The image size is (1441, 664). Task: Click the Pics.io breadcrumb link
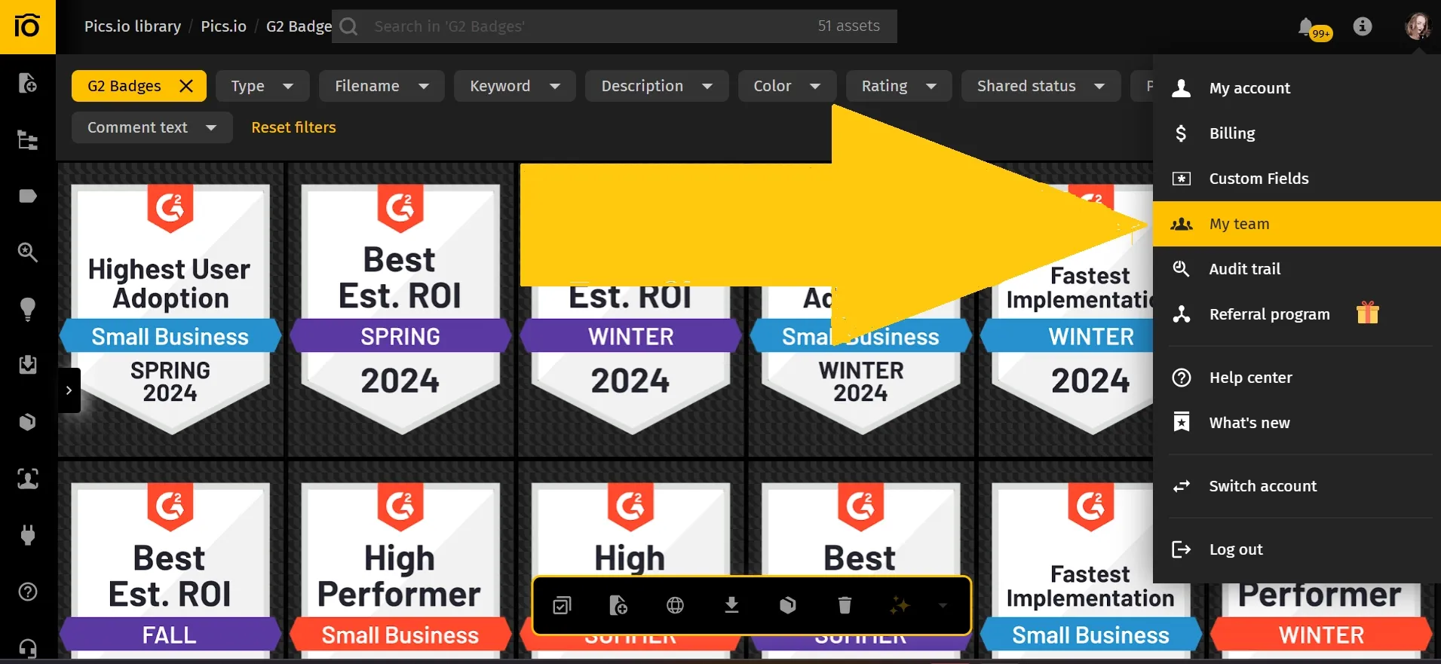(223, 26)
